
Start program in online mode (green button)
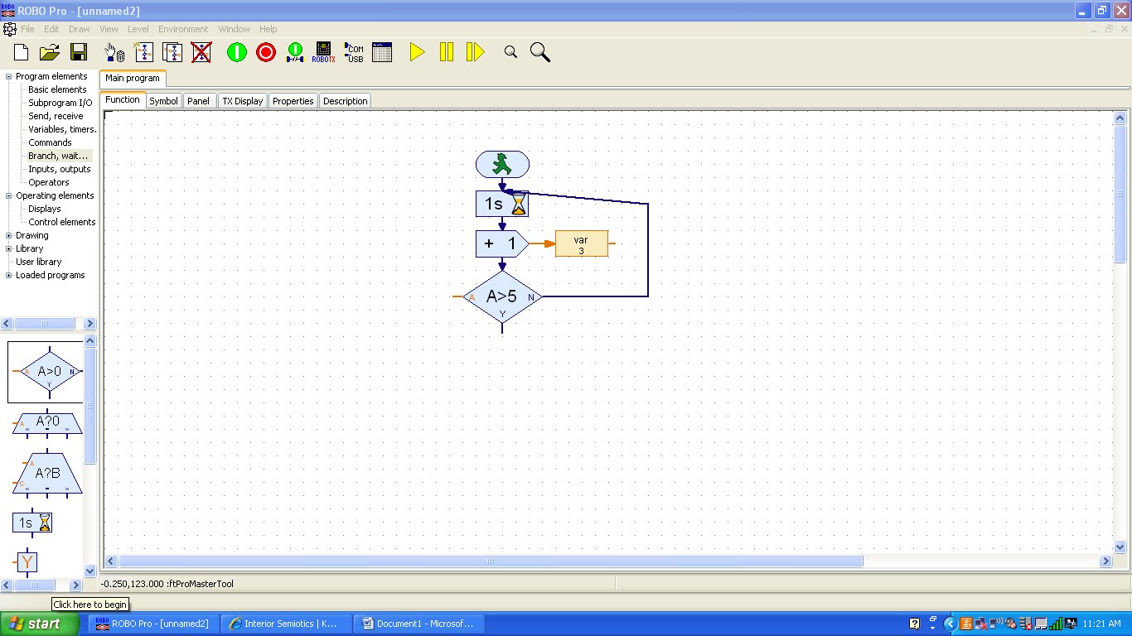click(237, 52)
